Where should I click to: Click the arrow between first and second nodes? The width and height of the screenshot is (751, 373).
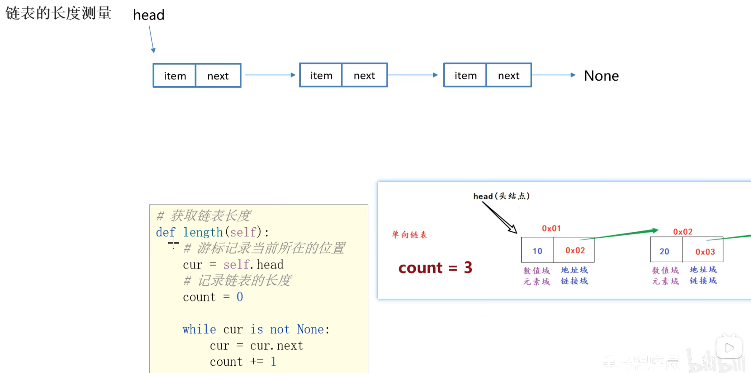click(x=270, y=75)
